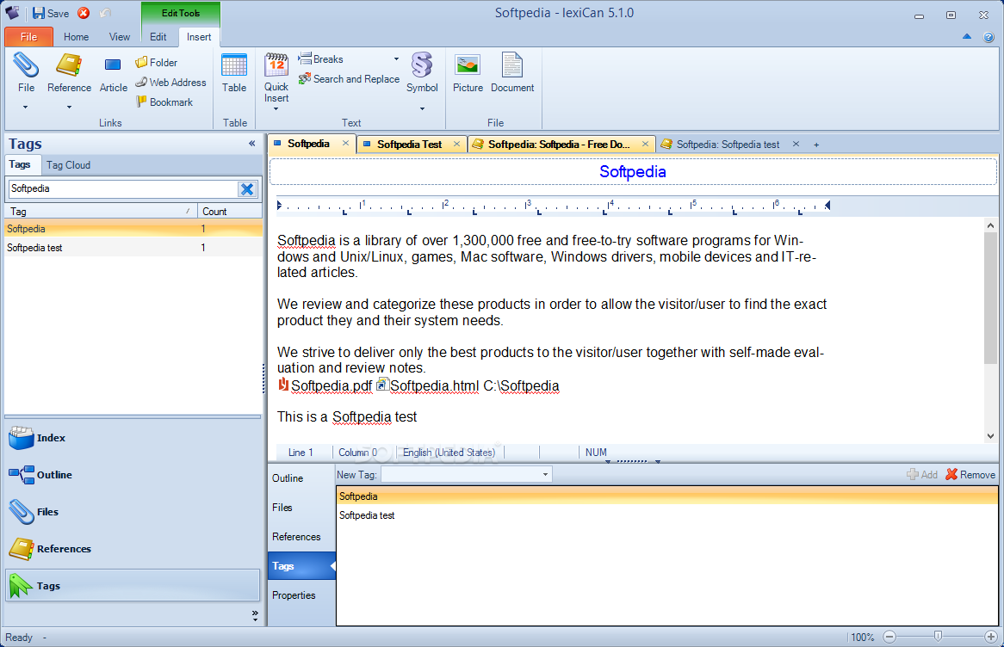
Task: Click the zoom in plus button
Action: [x=991, y=637]
